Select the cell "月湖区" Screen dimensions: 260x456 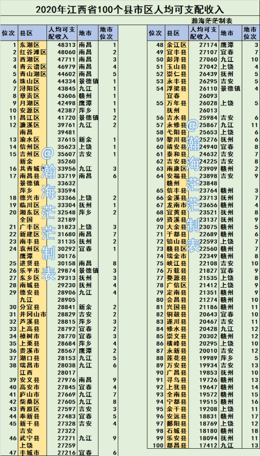(29, 103)
